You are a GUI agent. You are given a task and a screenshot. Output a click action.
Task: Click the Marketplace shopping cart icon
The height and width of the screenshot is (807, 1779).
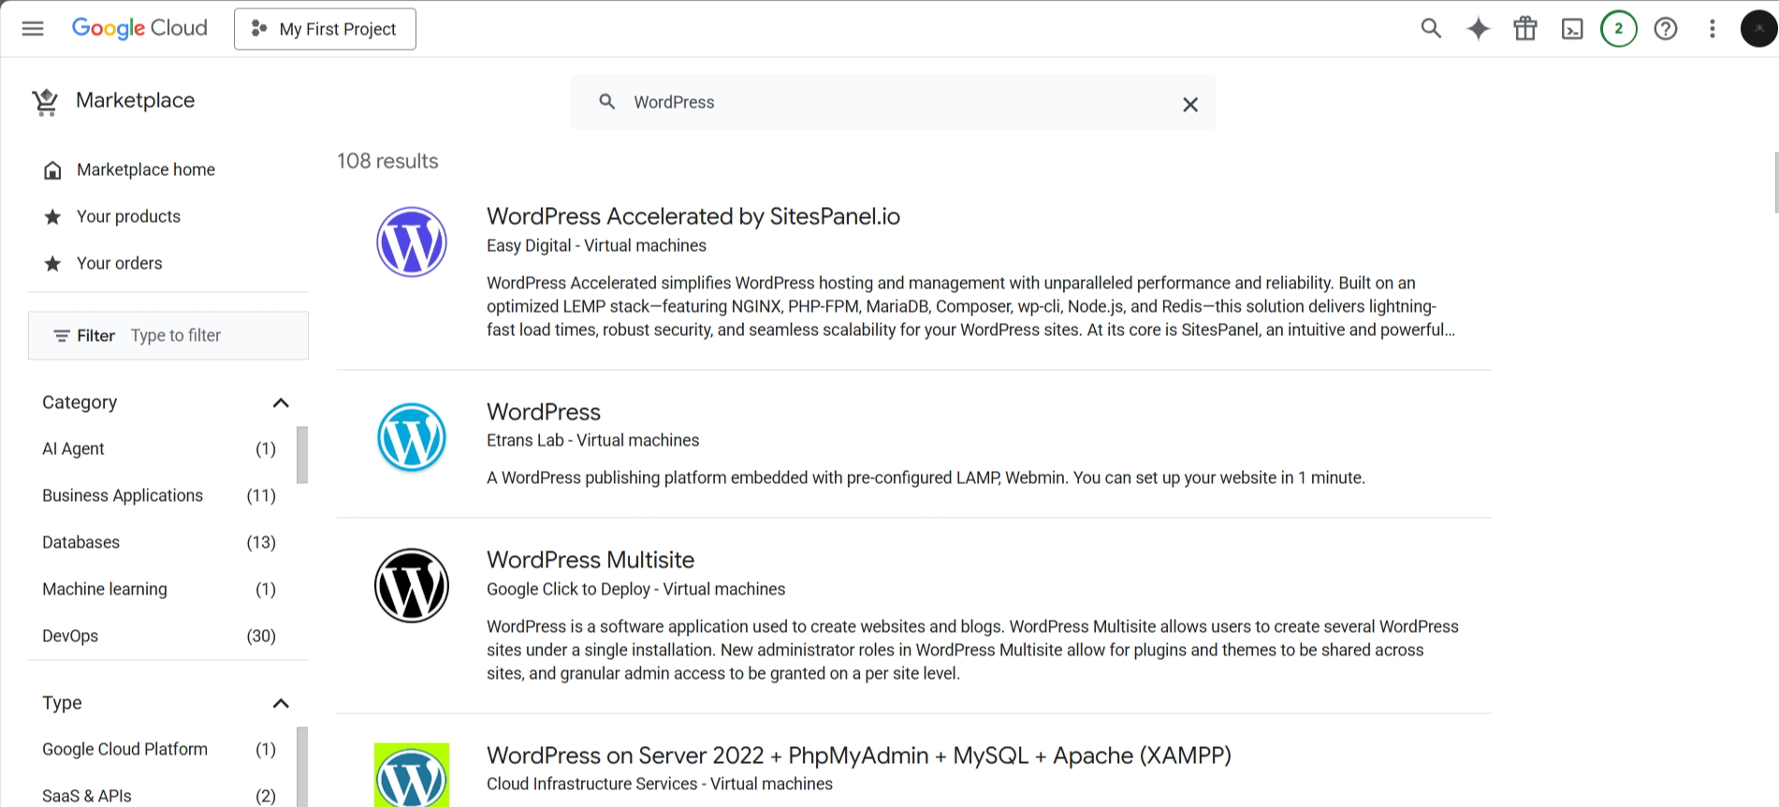tap(45, 101)
